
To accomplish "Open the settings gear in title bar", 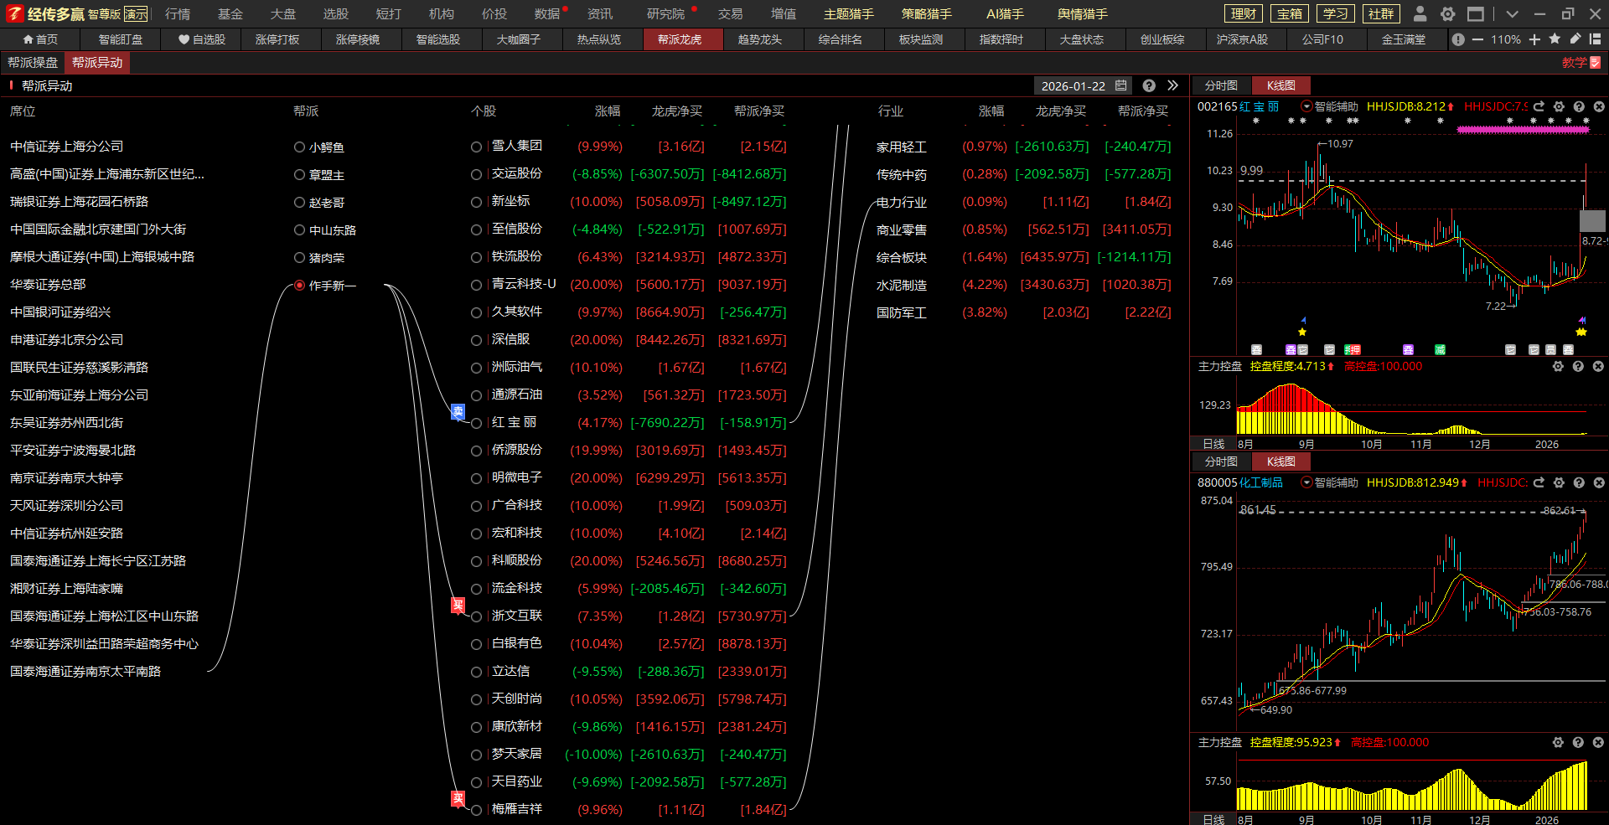I will click(1447, 13).
